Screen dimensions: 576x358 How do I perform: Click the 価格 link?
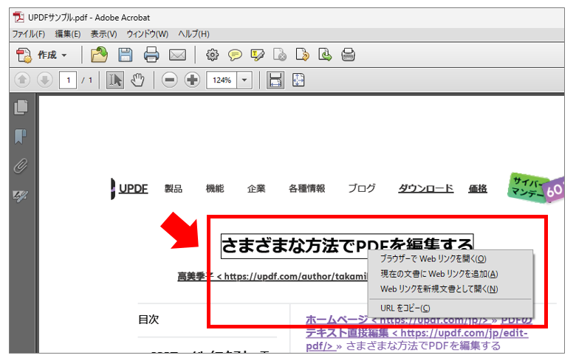[478, 189]
